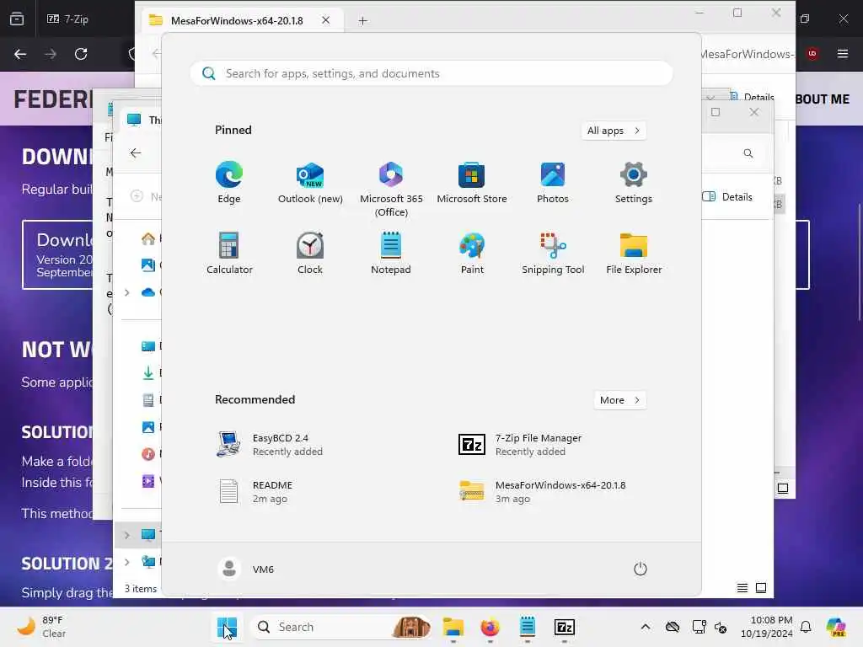Launch Snipping Tool
Screen dimensions: 863x647
click(x=553, y=253)
